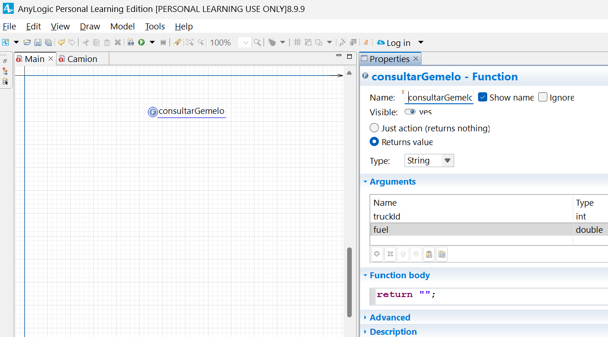608x337 pixels.
Task: Remove the selected argument with the X icon
Action: [390, 254]
